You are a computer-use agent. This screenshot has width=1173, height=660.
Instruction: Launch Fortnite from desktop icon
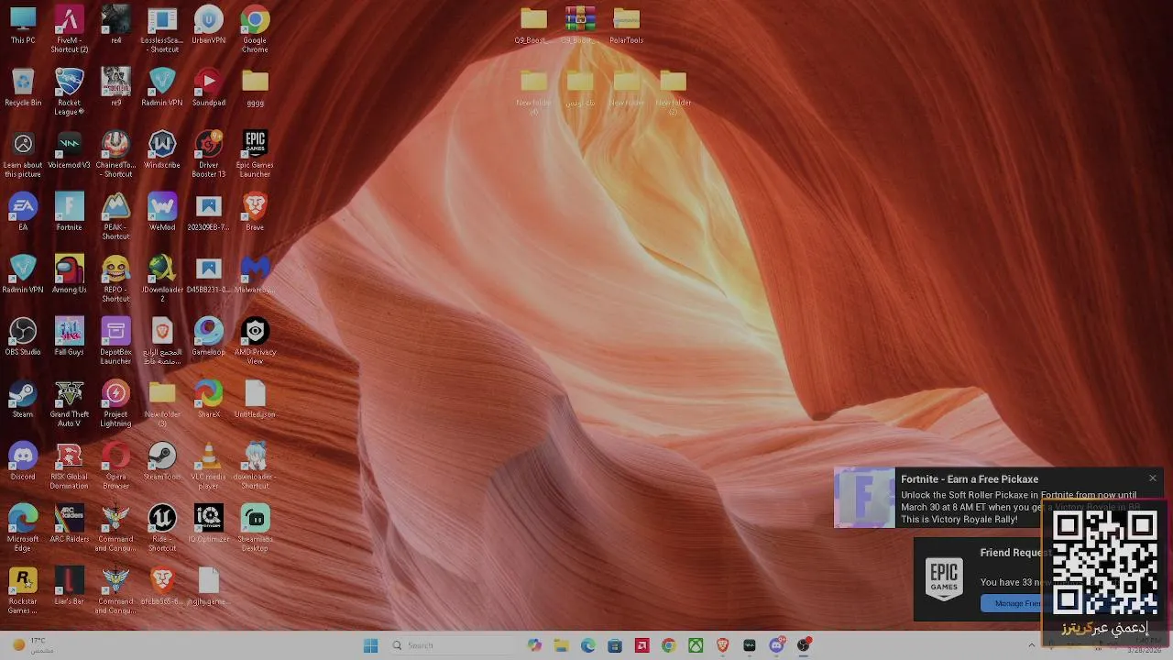[70, 212]
